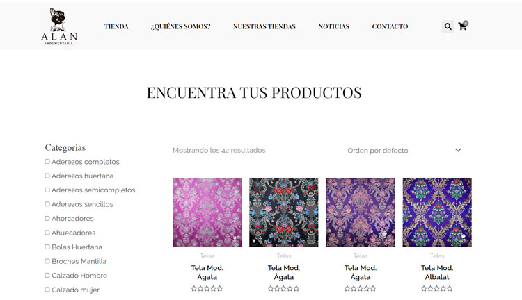Open the search magnifier icon
The image size is (522, 300).
(448, 26)
